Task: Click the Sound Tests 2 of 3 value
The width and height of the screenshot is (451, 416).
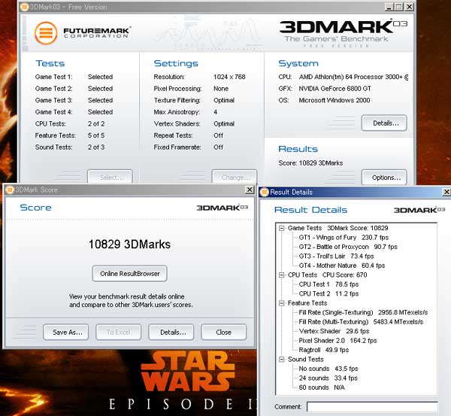Action: 96,147
